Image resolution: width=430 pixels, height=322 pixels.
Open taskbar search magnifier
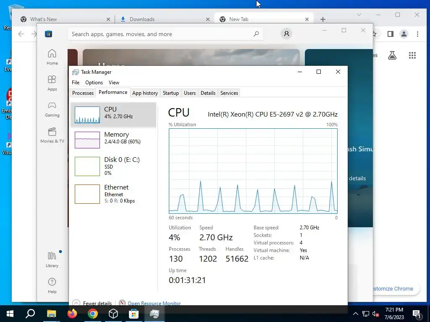click(30, 314)
